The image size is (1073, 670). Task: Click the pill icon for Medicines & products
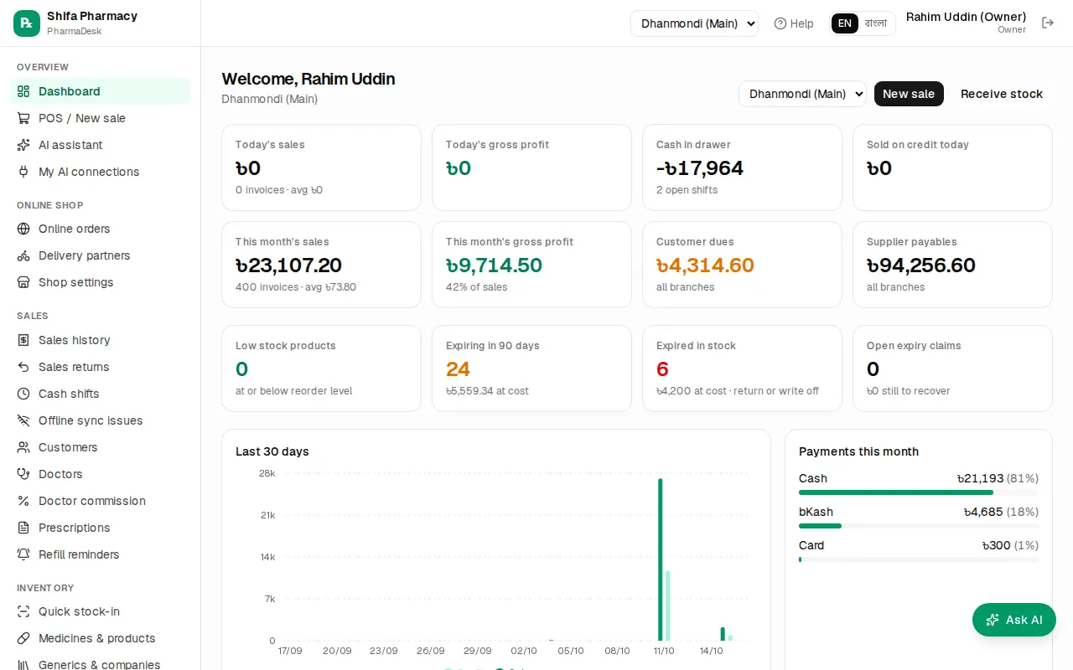point(23,638)
